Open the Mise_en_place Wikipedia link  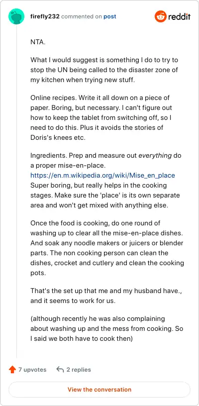[103, 176]
